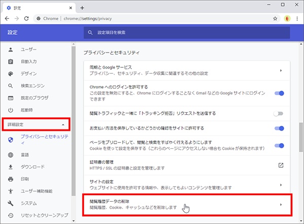
Task: Click the printer icon beside 印刷
Action: (x=11, y=179)
